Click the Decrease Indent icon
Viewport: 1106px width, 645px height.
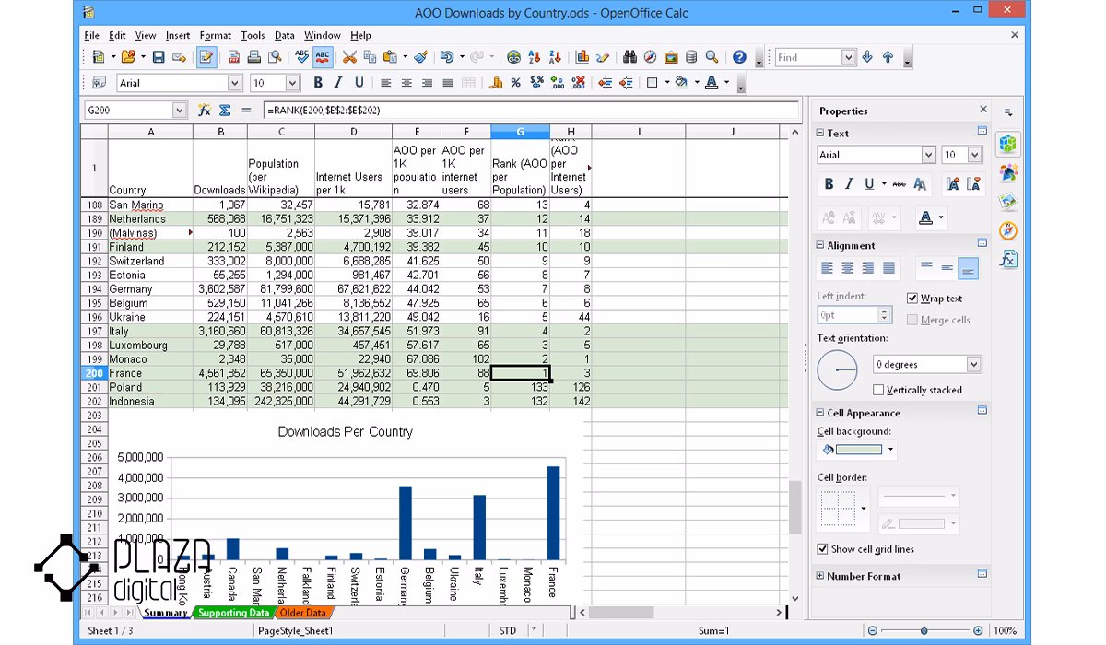point(605,83)
